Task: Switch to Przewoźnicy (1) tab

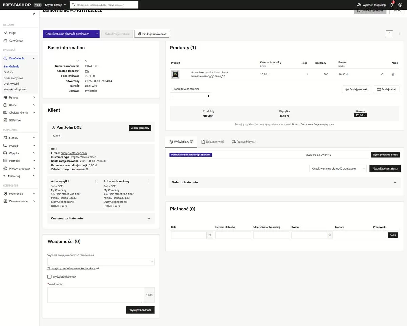Action: click(x=244, y=142)
